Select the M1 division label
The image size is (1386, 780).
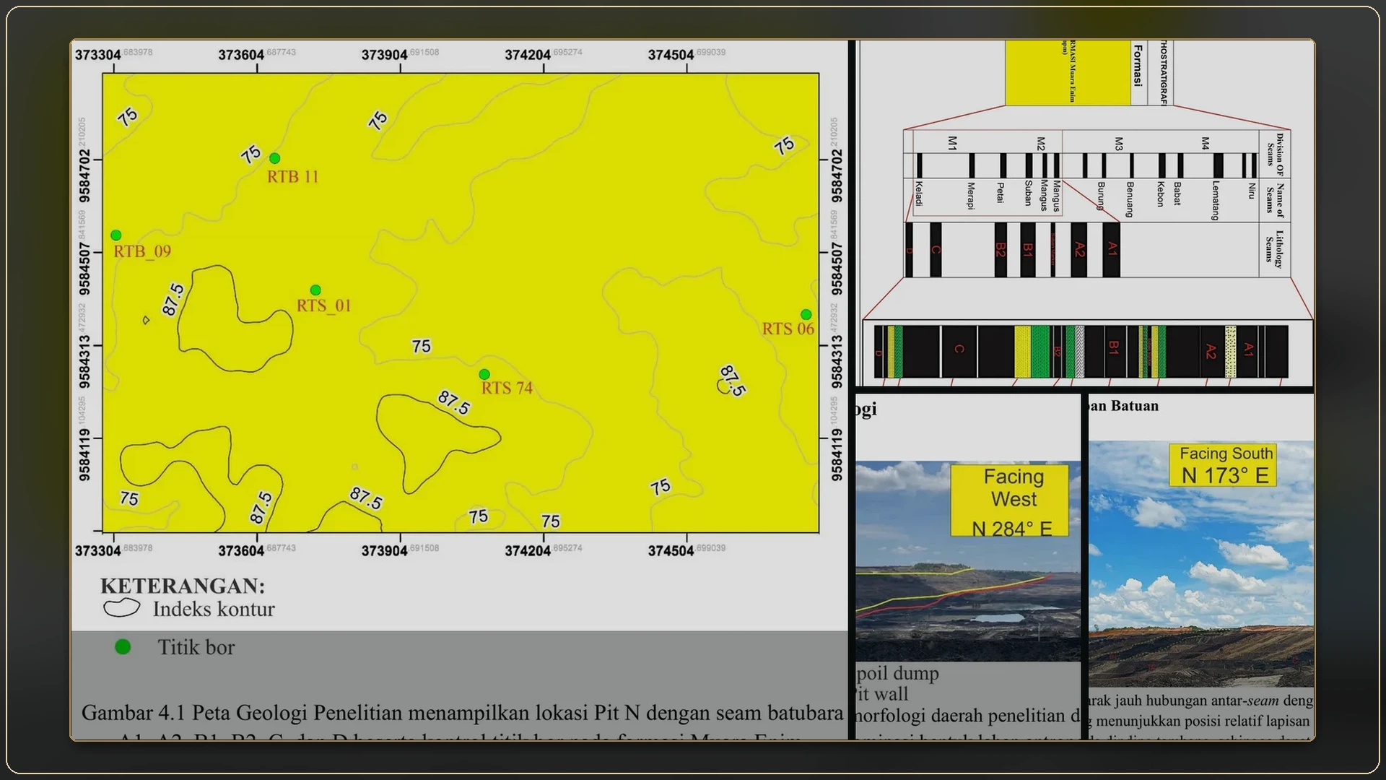[x=952, y=143]
